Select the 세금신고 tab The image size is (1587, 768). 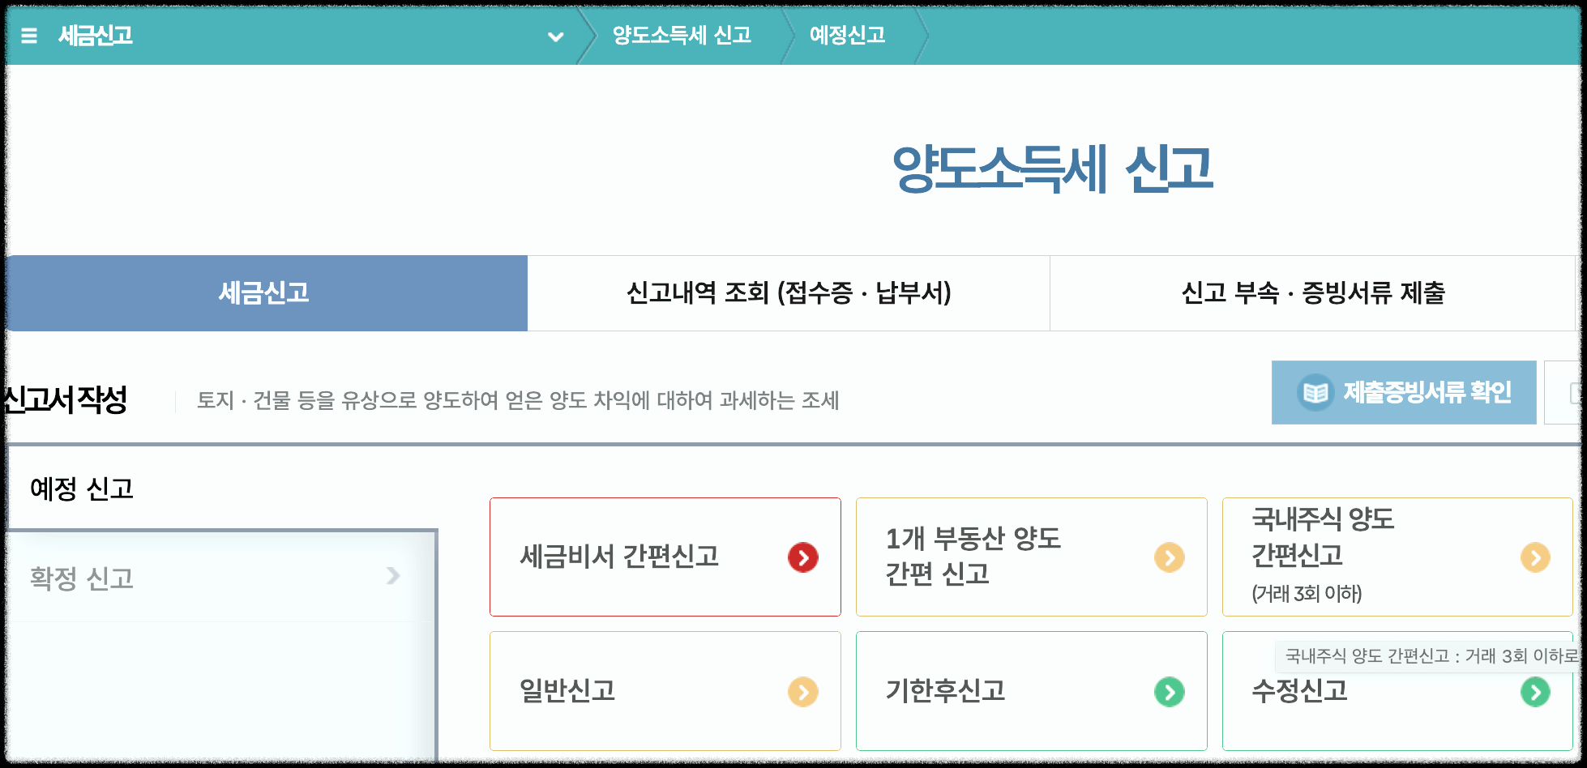point(263,293)
